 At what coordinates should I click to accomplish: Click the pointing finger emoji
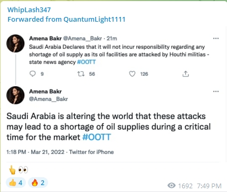tap(12, 170)
